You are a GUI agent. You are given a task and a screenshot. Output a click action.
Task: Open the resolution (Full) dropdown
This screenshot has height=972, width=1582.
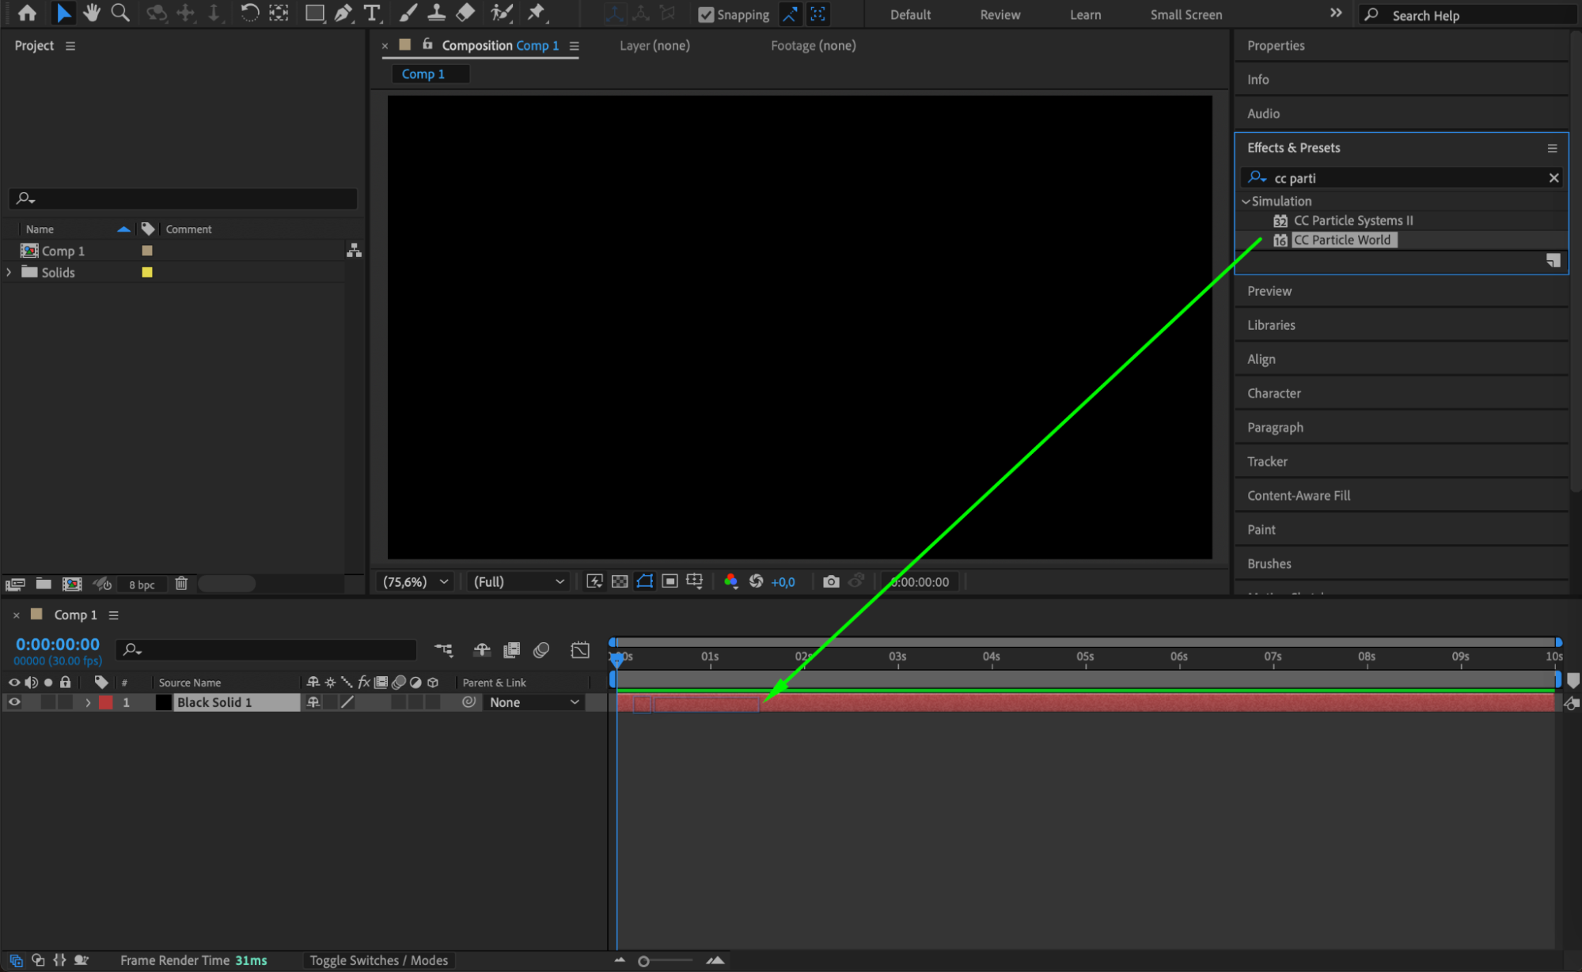[518, 581]
